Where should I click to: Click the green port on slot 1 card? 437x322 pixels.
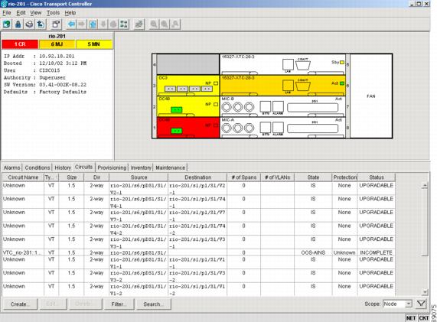click(176, 131)
